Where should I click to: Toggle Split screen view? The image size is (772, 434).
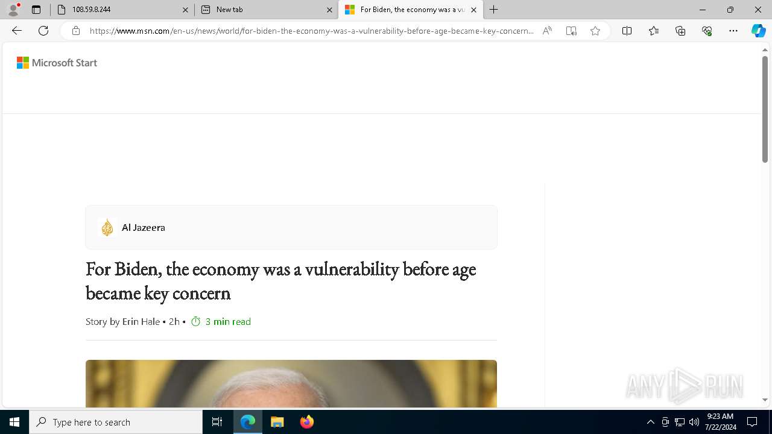pos(627,31)
